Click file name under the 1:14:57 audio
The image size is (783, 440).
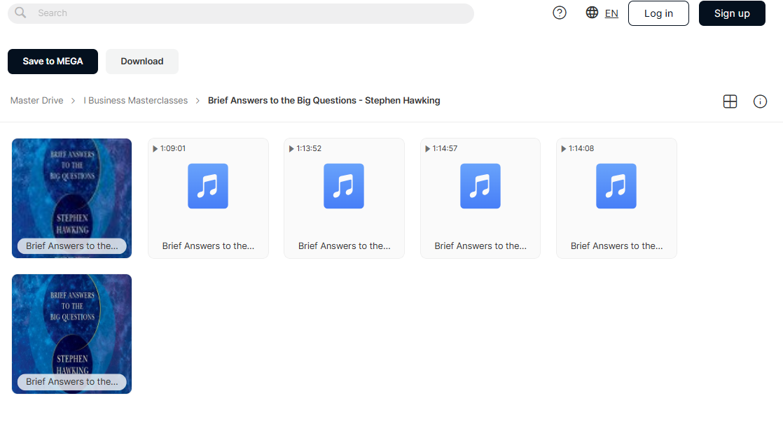click(x=480, y=246)
